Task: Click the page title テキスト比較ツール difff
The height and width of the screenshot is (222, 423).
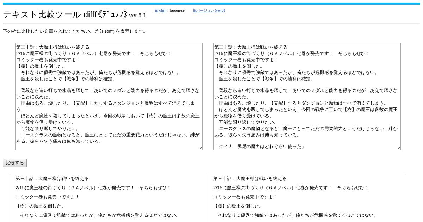Action: click(65, 14)
